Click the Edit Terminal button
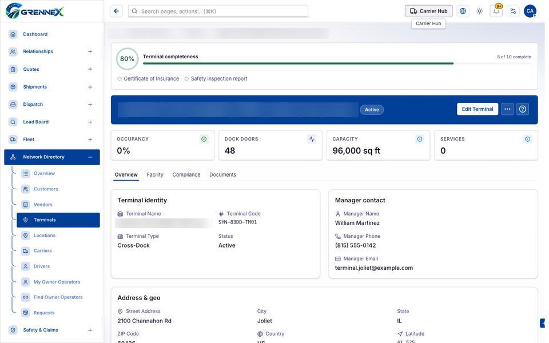 click(x=477, y=109)
